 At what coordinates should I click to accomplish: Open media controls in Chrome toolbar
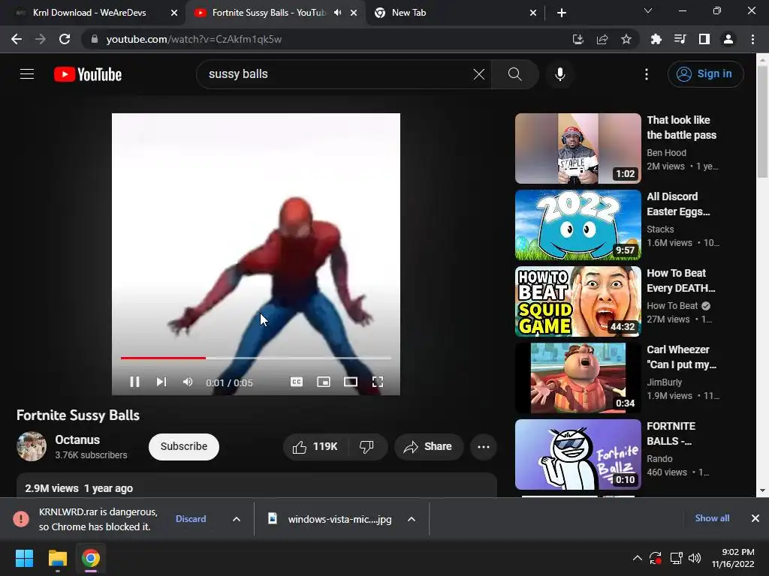click(680, 39)
